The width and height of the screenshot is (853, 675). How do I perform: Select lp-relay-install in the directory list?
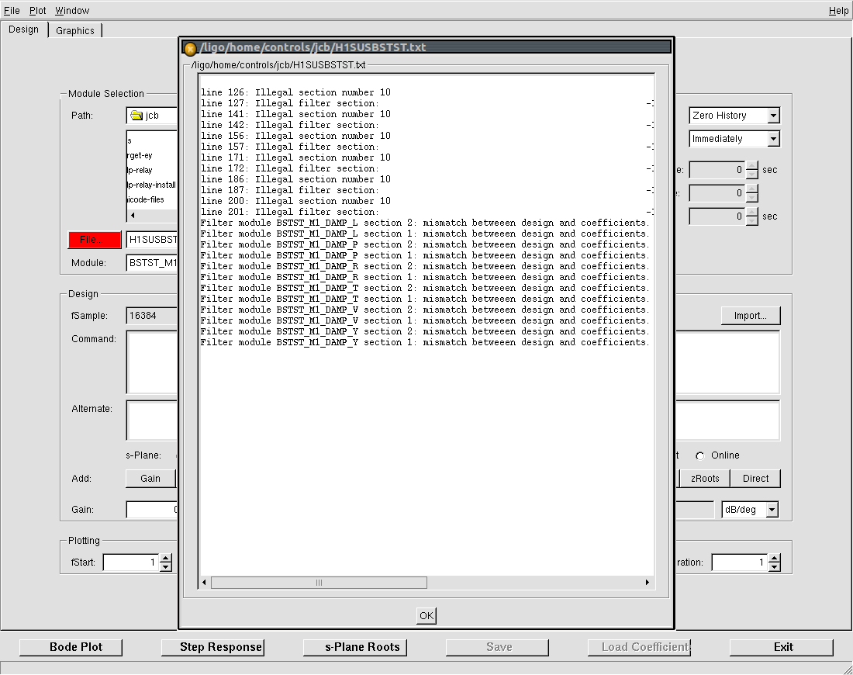(x=152, y=185)
